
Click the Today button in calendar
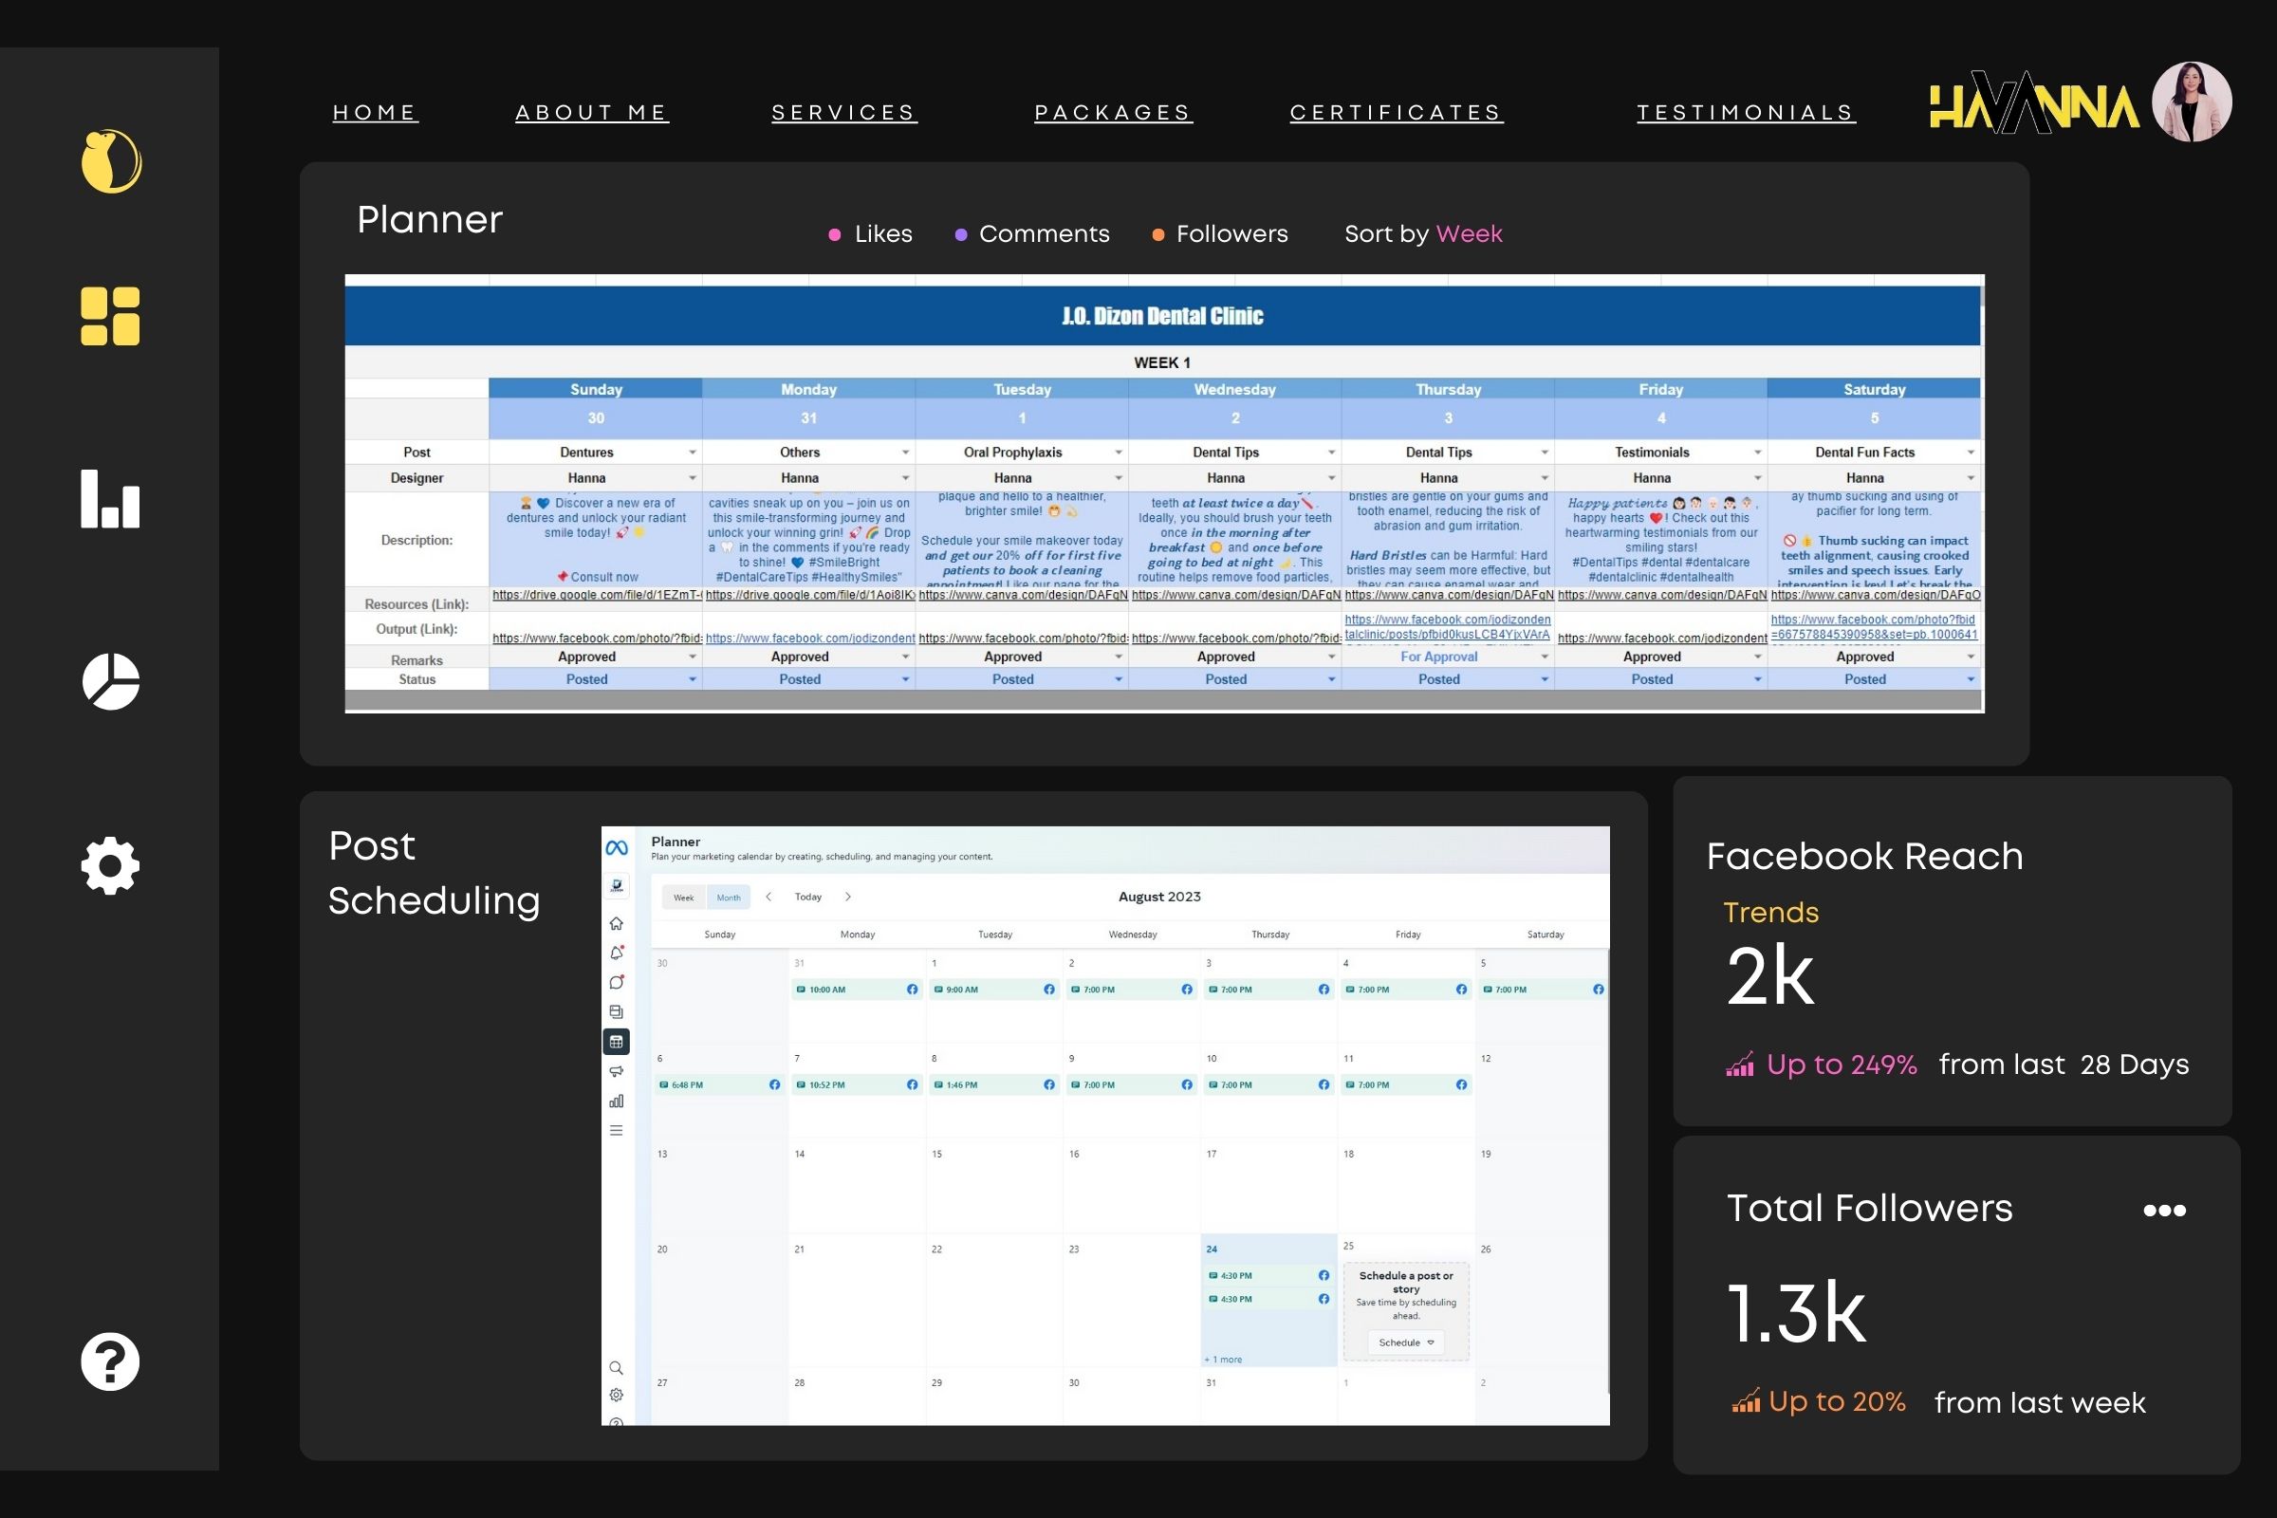click(x=807, y=897)
